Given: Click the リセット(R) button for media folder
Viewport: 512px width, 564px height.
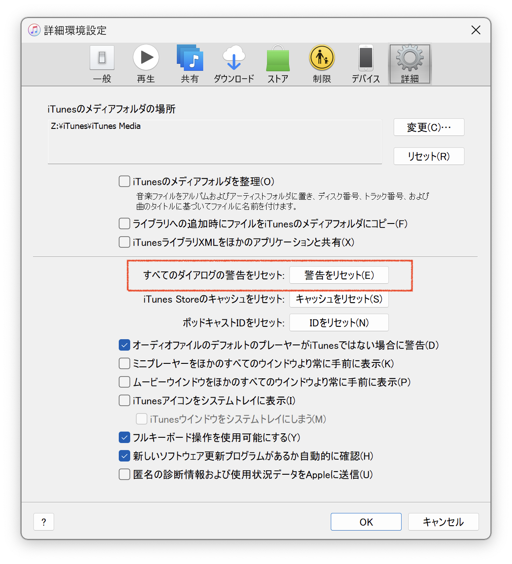Looking at the screenshot, I should [429, 156].
